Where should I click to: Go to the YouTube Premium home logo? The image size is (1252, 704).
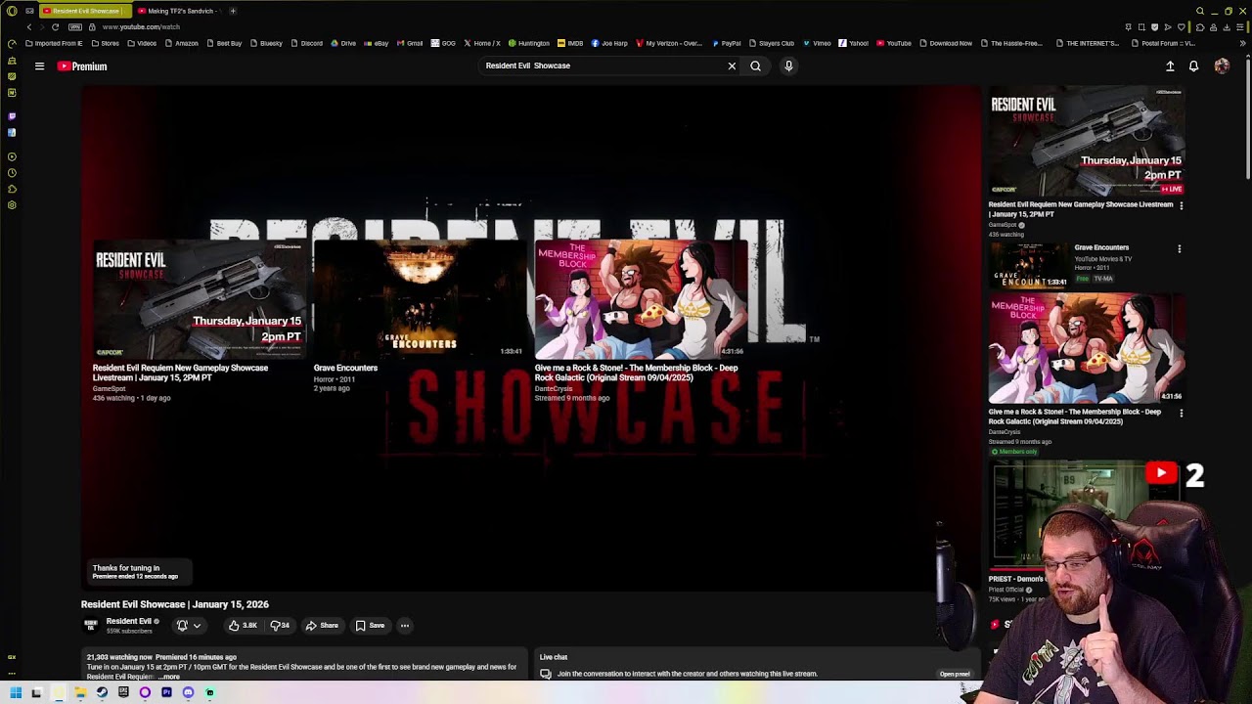point(82,66)
